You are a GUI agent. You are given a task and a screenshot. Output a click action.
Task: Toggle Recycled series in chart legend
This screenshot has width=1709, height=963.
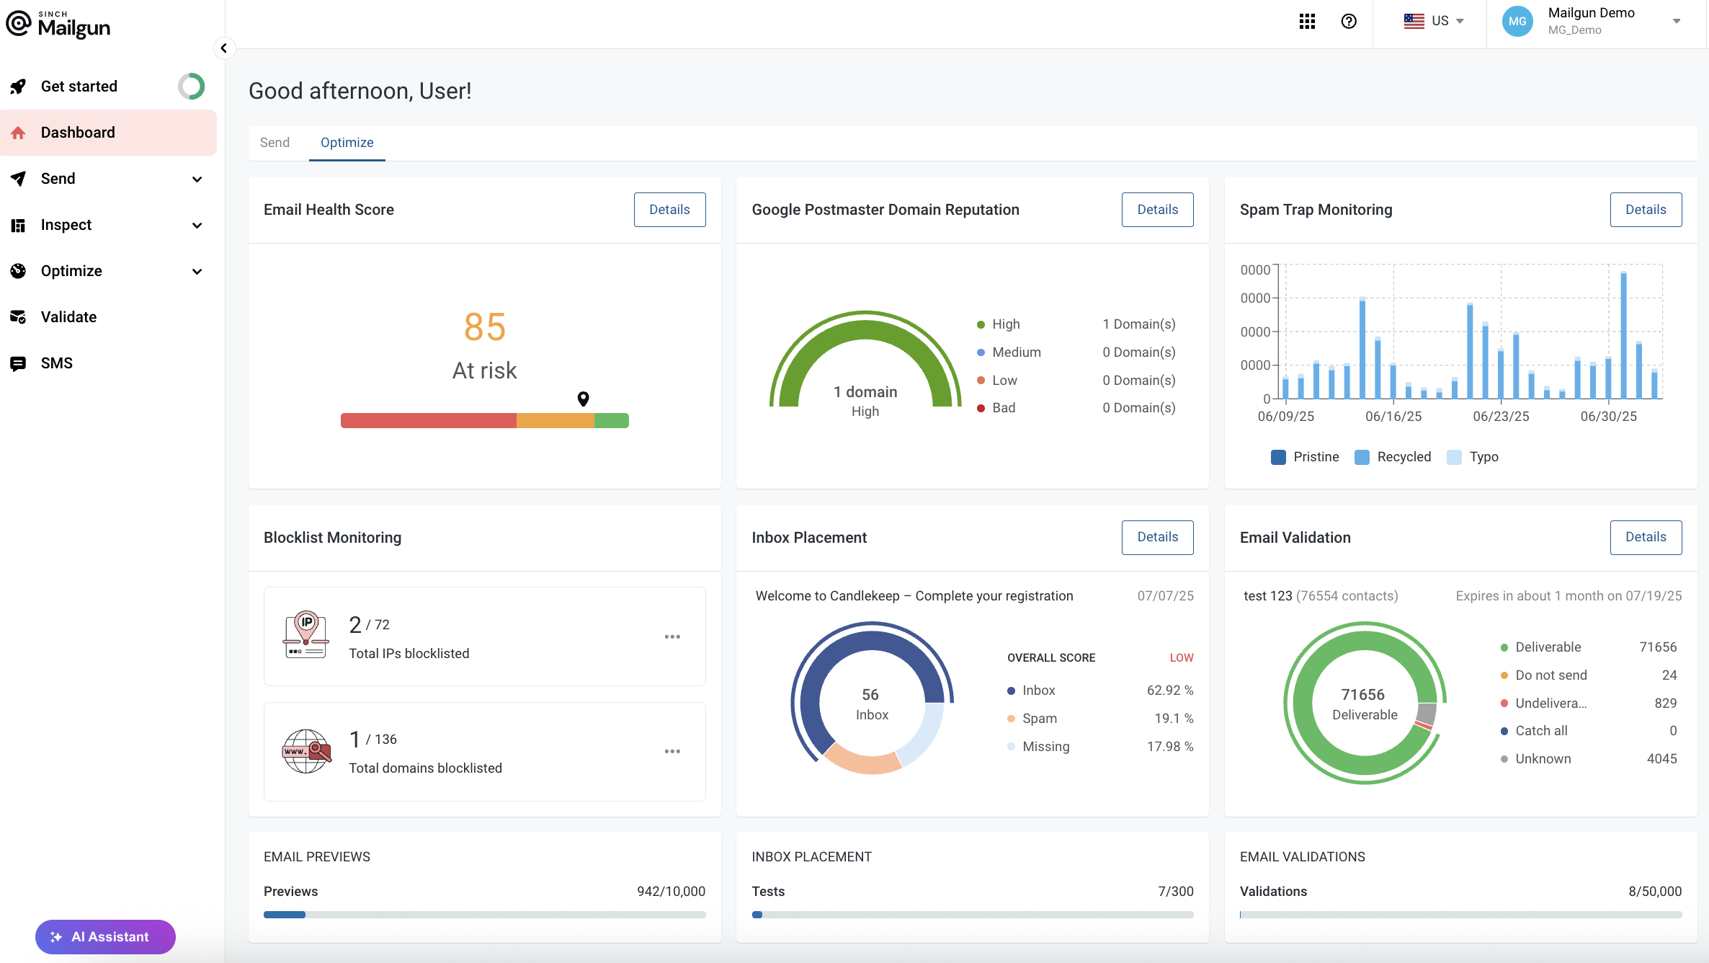(x=1393, y=457)
